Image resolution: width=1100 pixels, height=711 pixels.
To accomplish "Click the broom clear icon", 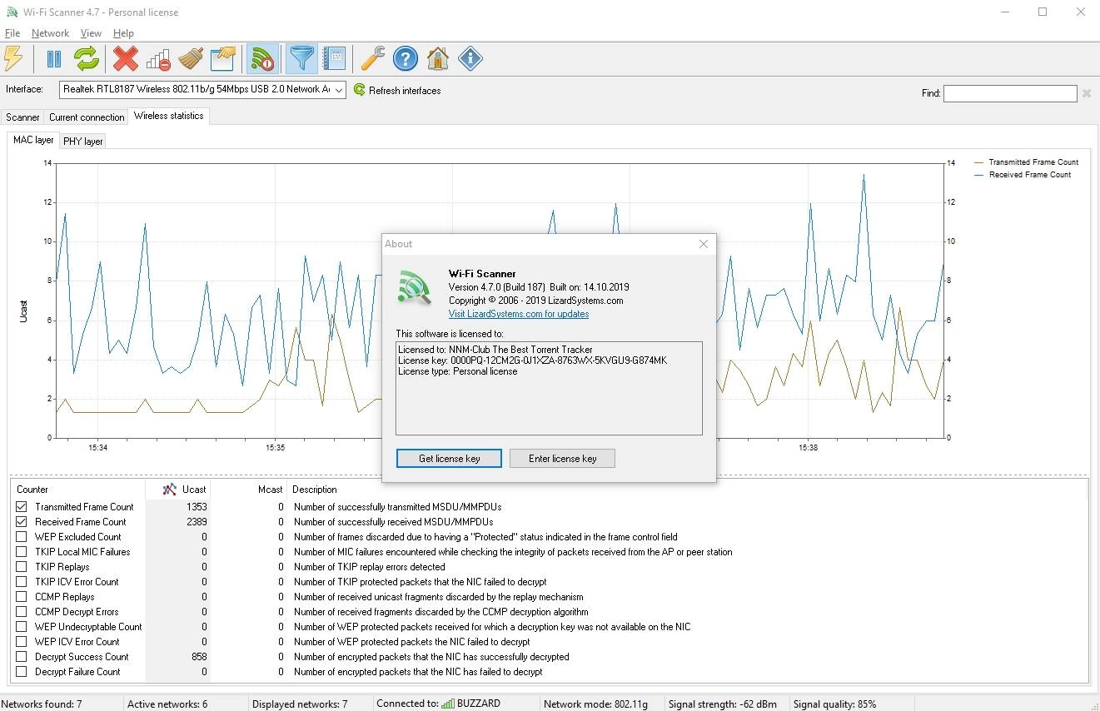I will click(x=191, y=58).
